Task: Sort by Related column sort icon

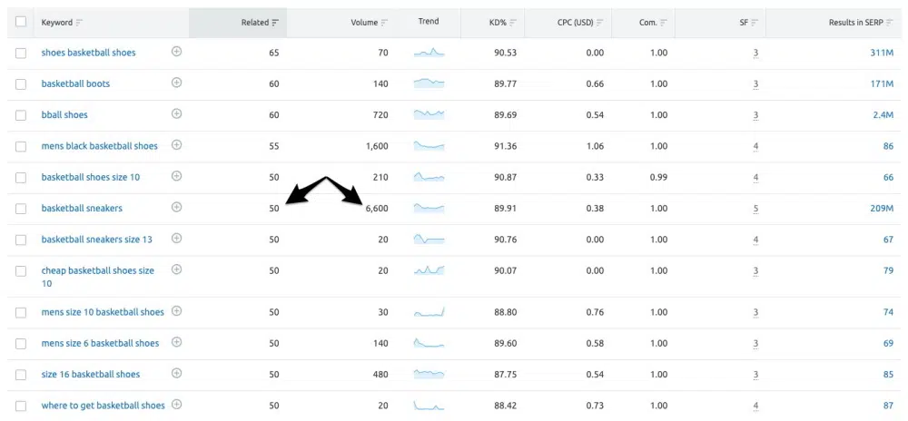Action: point(275,23)
